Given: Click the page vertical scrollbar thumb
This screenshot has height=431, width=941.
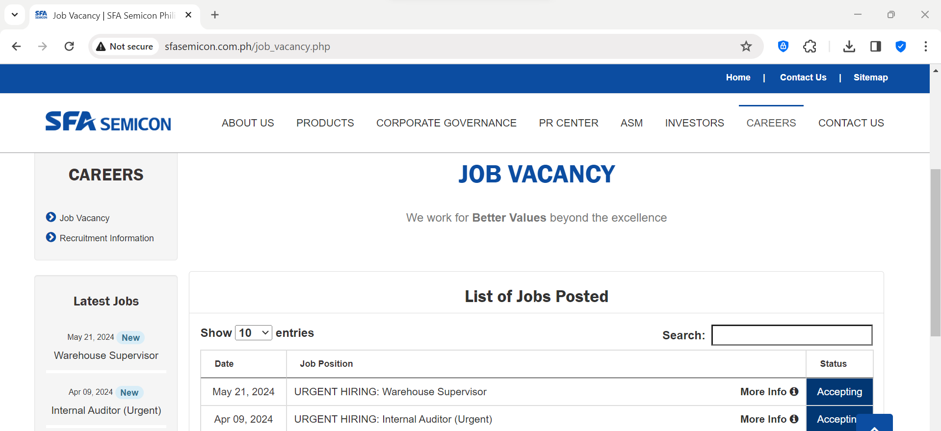Looking at the screenshot, I should coord(935,253).
